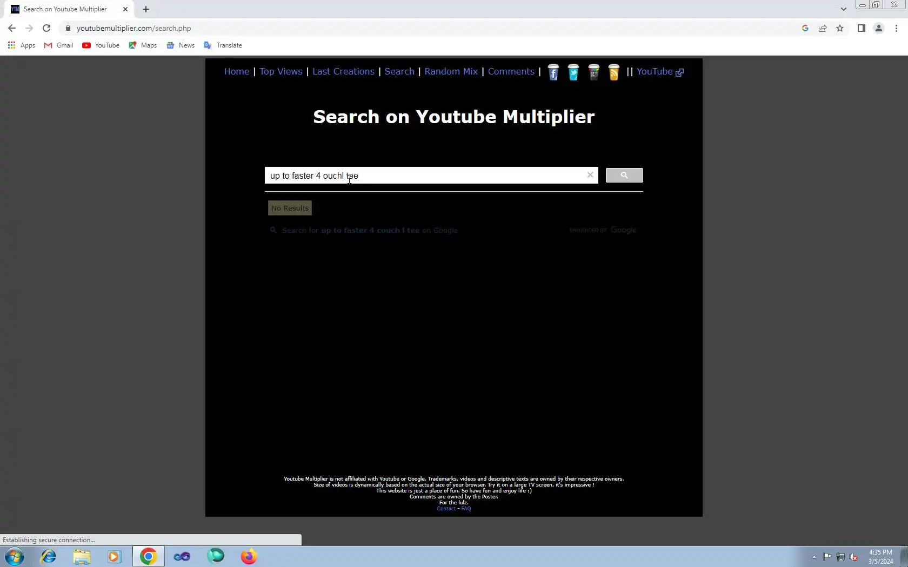The width and height of the screenshot is (908, 567).
Task: View site security lock info
Action: 68,28
